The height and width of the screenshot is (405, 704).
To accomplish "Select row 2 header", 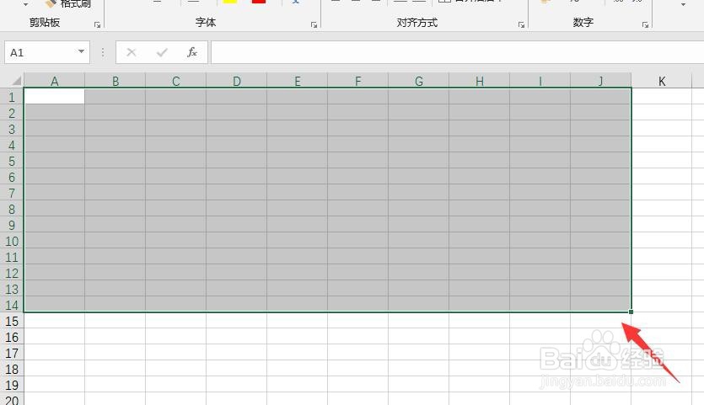I will pyautogui.click(x=12, y=113).
